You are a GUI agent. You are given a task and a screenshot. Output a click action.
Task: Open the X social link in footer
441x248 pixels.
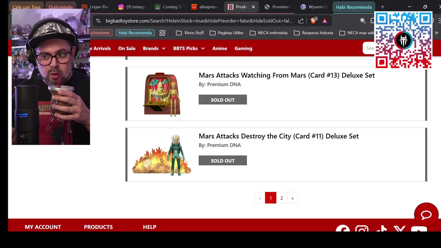tap(400, 228)
